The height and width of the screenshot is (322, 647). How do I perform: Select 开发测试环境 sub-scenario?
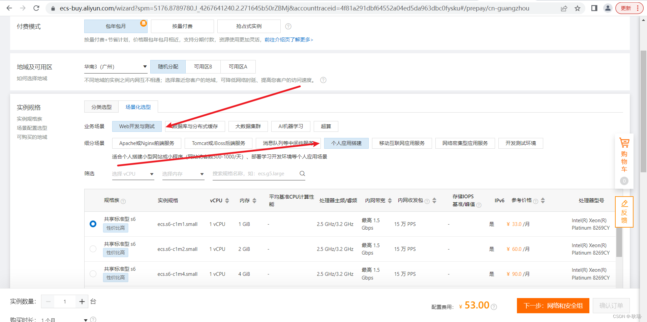(521, 143)
